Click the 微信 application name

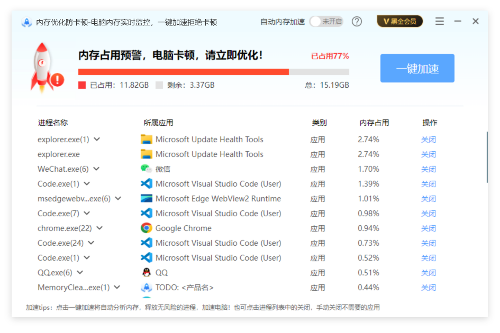coord(162,169)
